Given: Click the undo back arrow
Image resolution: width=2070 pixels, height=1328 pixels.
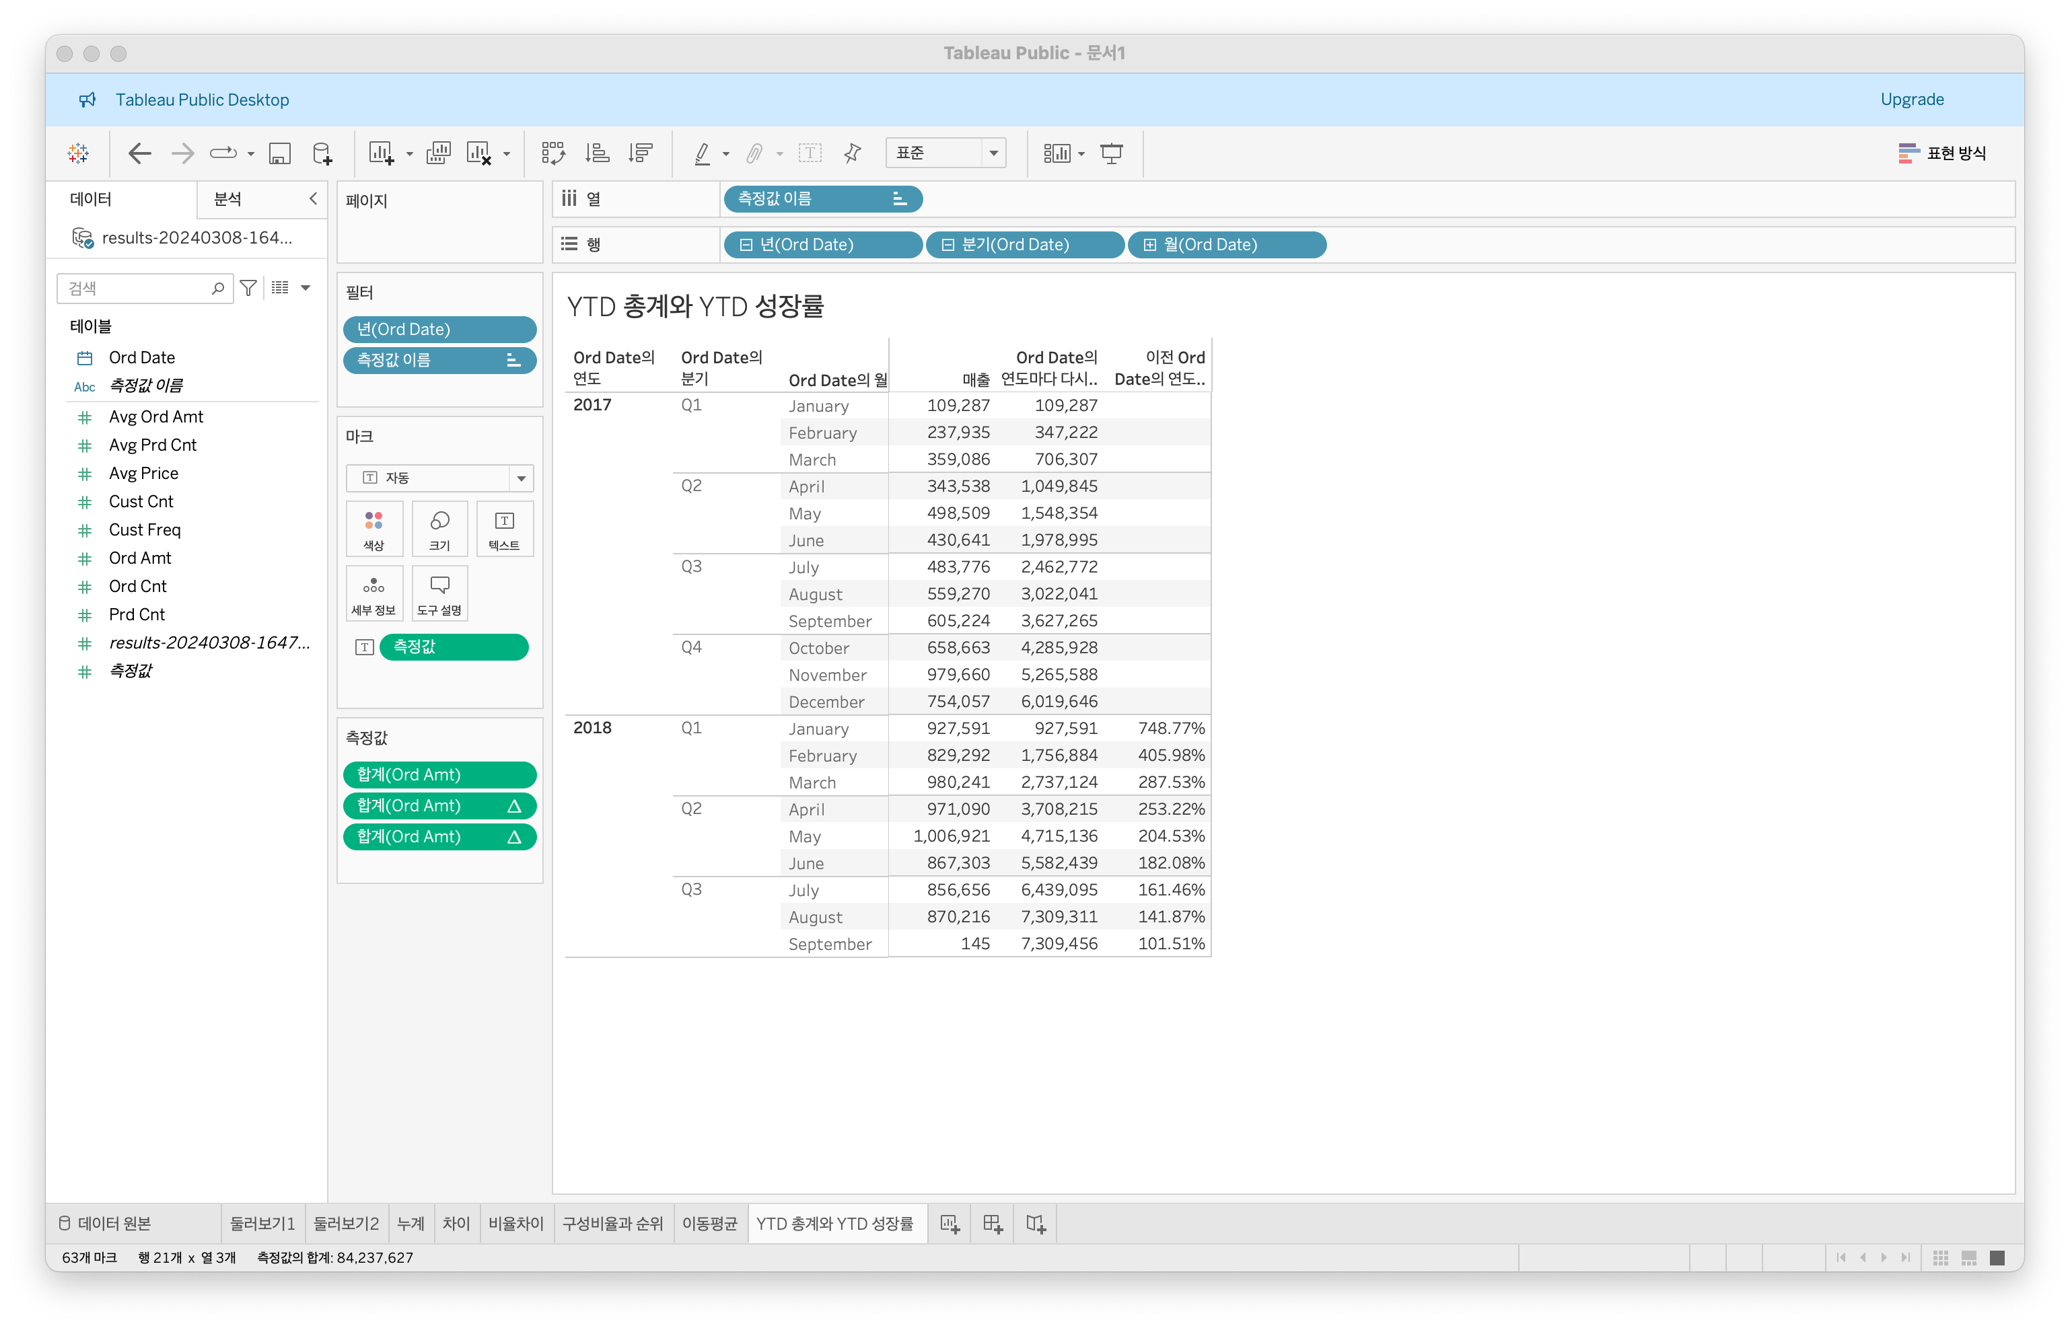Looking at the screenshot, I should click(139, 153).
